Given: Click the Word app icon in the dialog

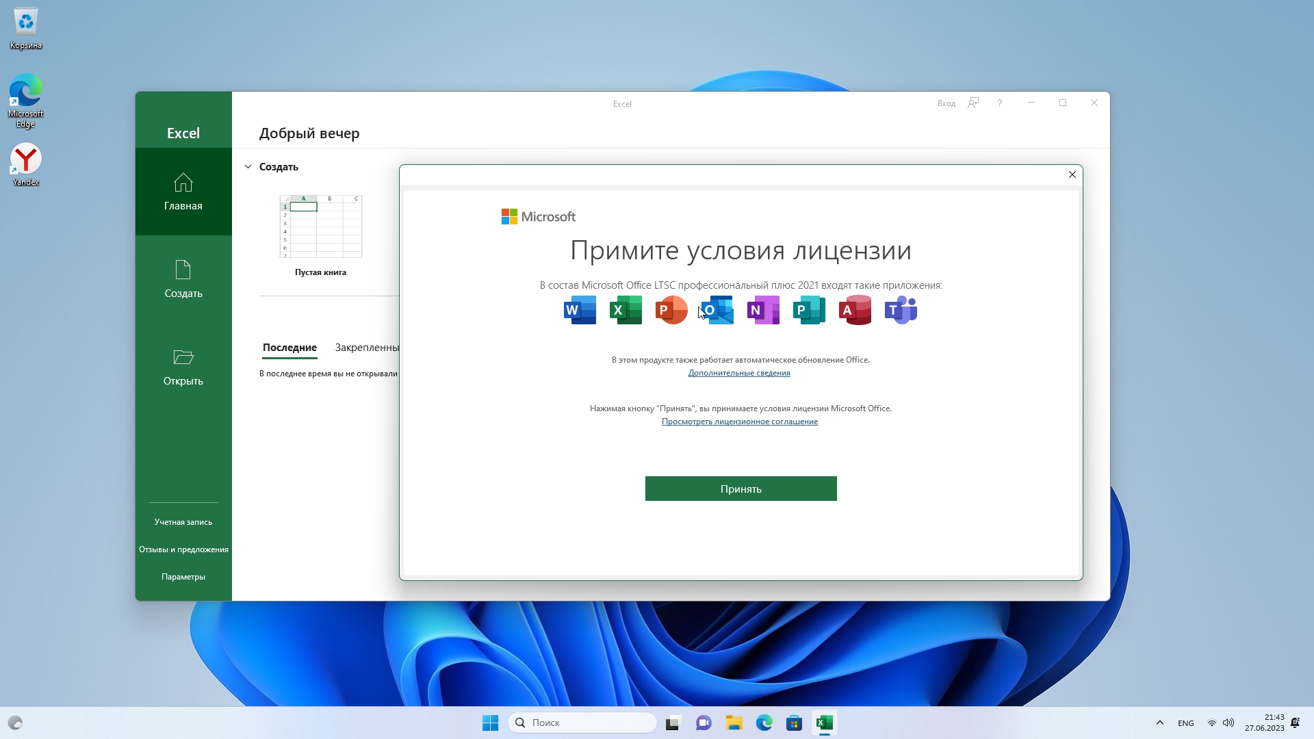Looking at the screenshot, I should (x=580, y=310).
